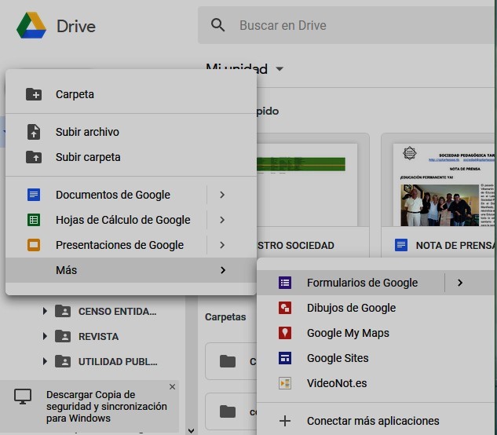Click the Google Sites blue icon
Screen dimensions: 497x435
285,358
